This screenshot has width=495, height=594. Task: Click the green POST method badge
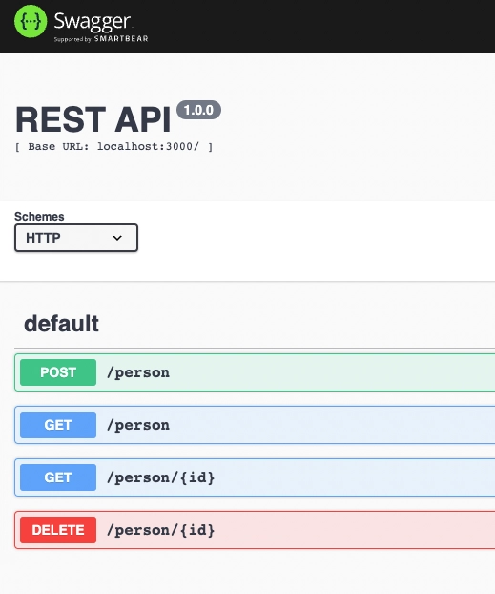[58, 372]
